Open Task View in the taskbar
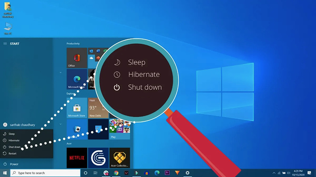Image resolution: width=316 pixels, height=177 pixels. (x=95, y=173)
